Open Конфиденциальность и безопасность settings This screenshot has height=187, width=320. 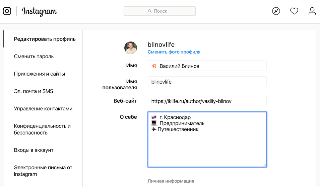coord(42,129)
